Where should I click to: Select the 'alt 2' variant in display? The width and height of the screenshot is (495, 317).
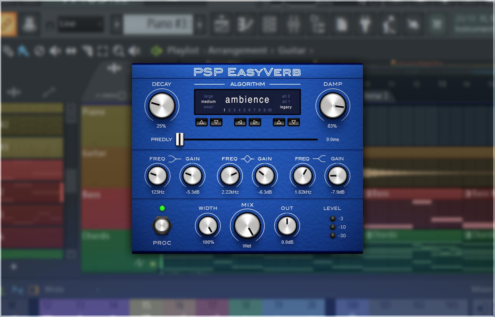point(286,96)
